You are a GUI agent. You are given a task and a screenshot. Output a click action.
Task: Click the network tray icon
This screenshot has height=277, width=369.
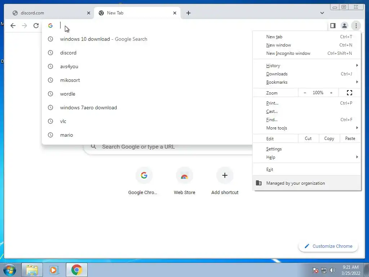click(324, 270)
